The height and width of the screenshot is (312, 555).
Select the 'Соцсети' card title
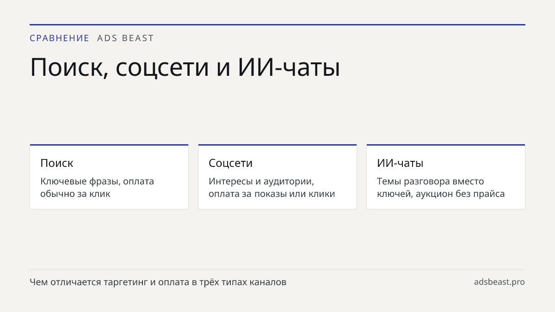(231, 163)
